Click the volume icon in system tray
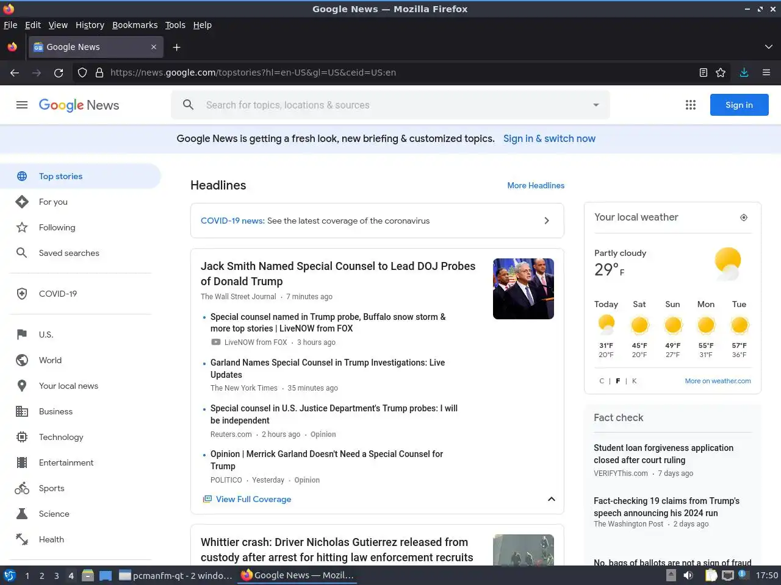The image size is (781, 585). click(x=688, y=575)
